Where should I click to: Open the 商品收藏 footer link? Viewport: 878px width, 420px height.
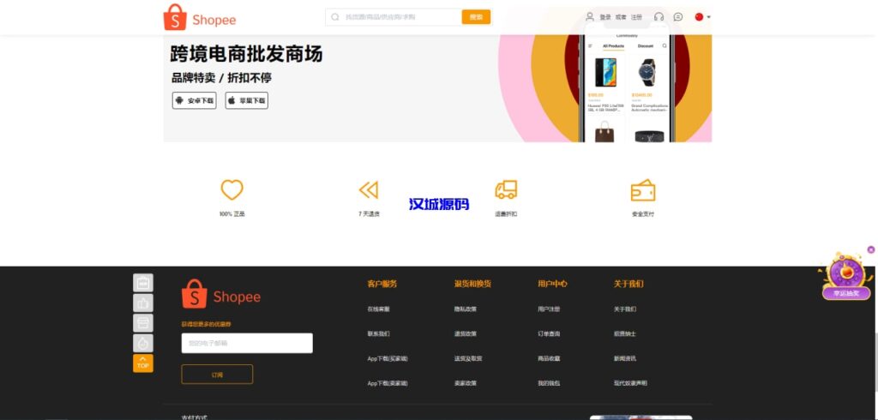coord(549,358)
